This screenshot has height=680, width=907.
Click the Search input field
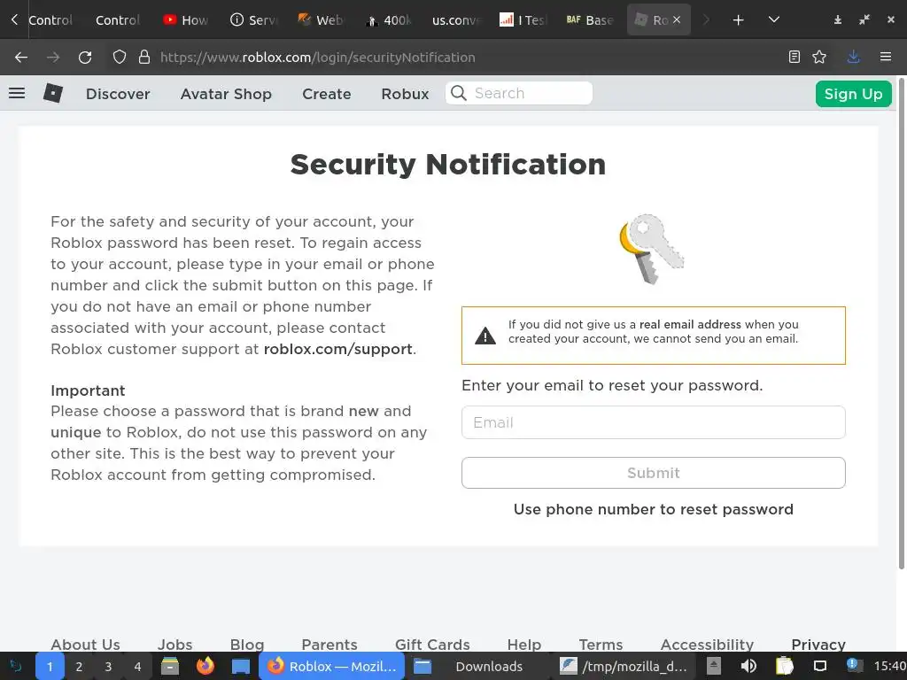point(519,93)
